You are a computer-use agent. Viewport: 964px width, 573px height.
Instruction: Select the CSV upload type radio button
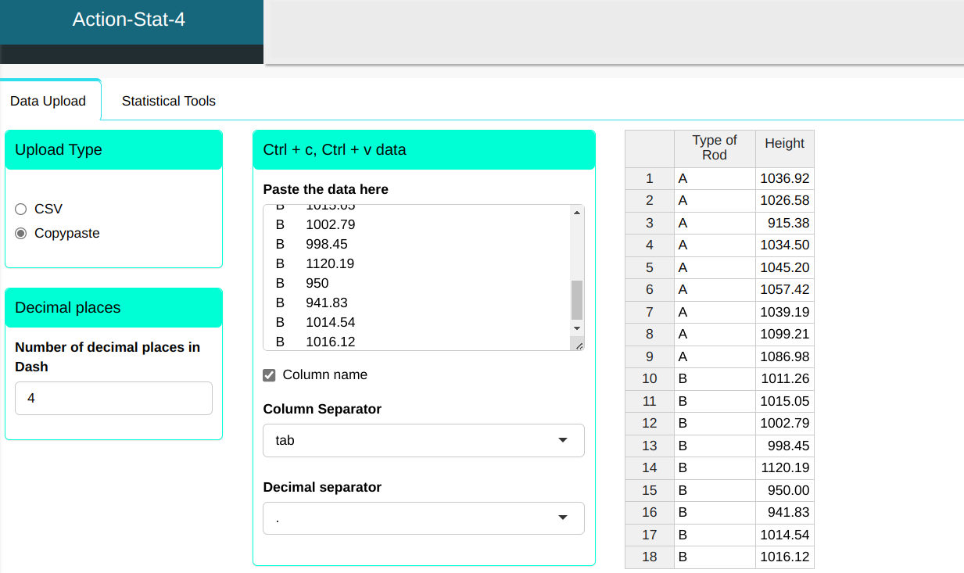[21, 209]
